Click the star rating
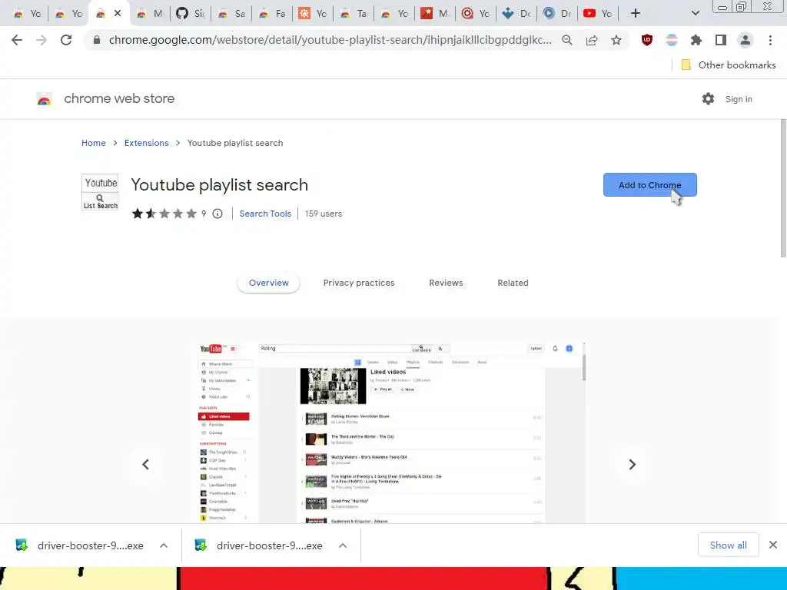This screenshot has width=787, height=590. [x=164, y=214]
